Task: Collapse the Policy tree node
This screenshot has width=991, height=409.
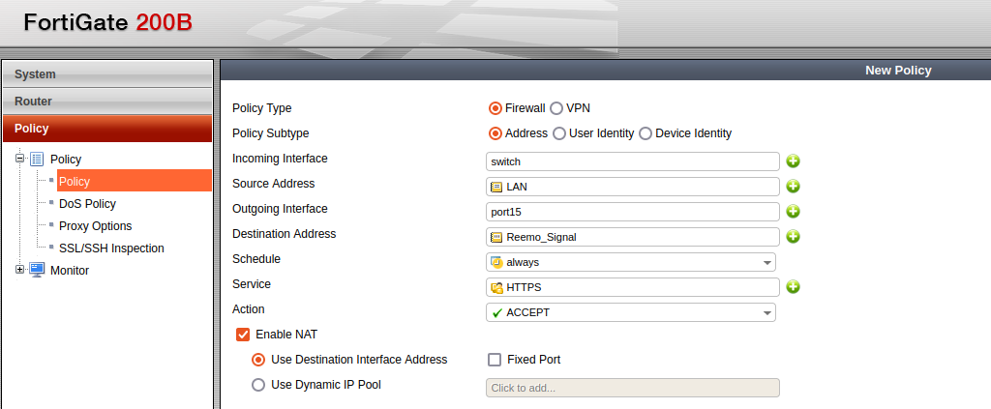Action: click(19, 159)
